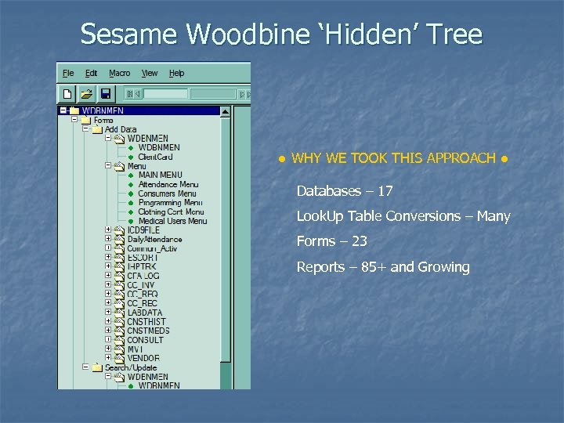Select the Clothing Cart Menu item
564x423 pixels.
point(172,211)
